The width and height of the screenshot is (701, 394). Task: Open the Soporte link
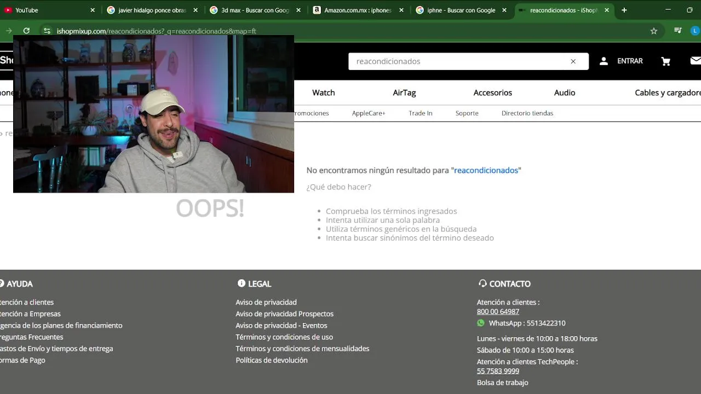[x=467, y=113]
